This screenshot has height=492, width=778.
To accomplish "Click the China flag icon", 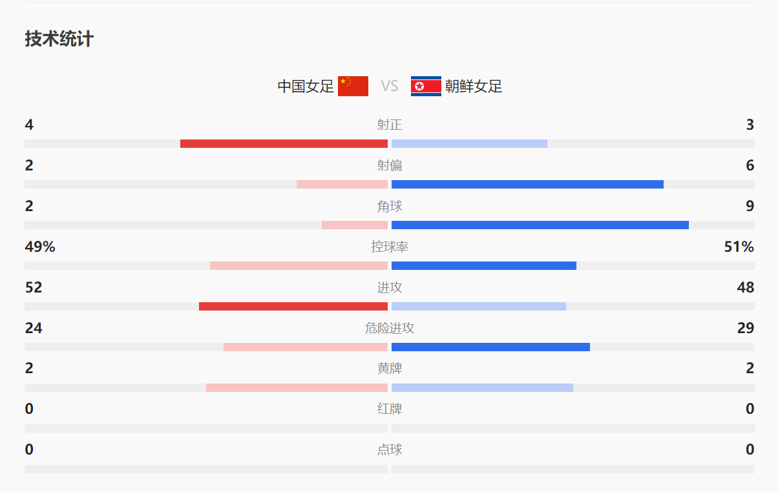I will pyautogui.click(x=353, y=86).
